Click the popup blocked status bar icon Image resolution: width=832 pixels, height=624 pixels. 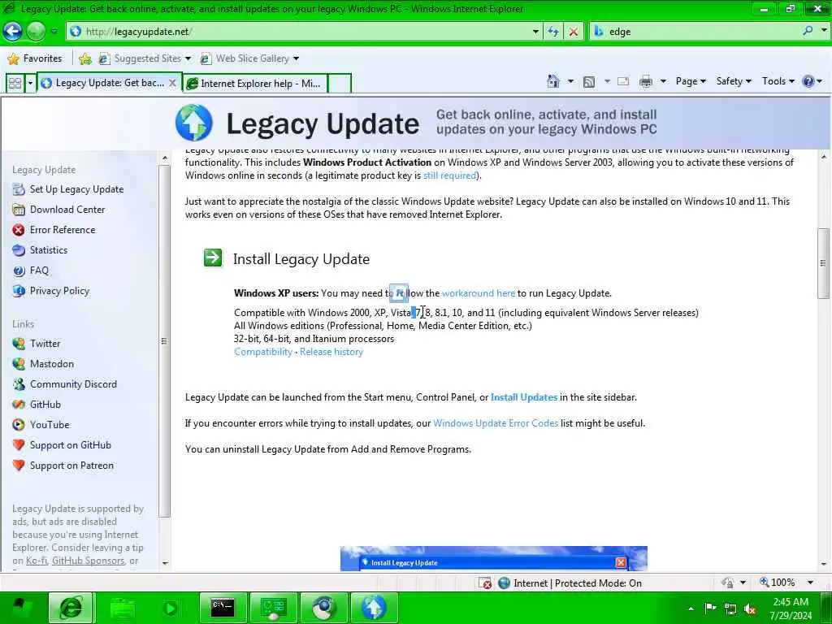[484, 583]
